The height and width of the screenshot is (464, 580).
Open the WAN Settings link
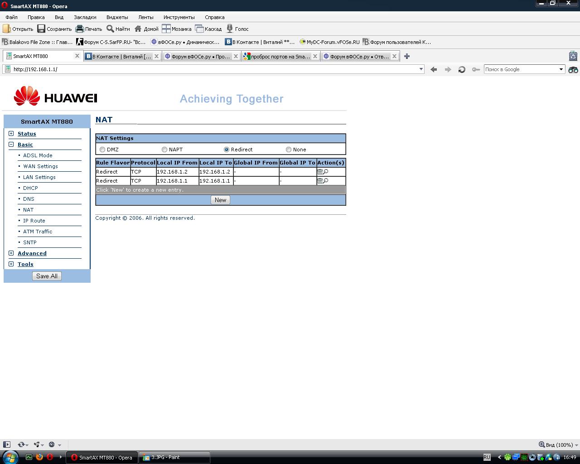[x=40, y=166]
